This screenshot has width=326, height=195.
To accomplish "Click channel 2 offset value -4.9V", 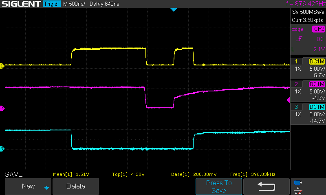I will point(318,98).
